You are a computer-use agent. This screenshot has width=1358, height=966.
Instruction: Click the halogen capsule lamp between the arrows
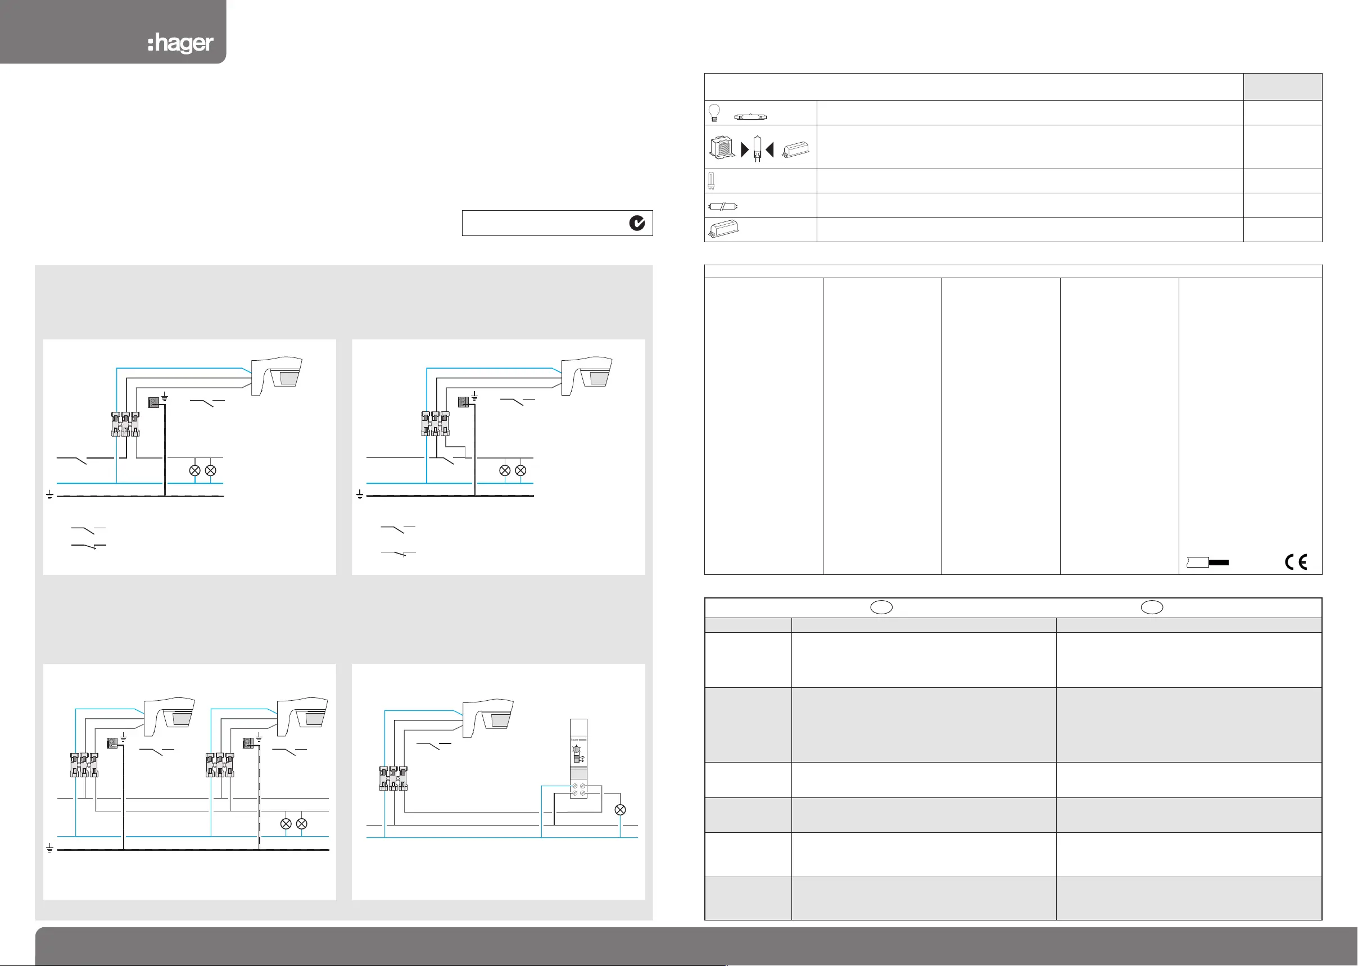click(757, 149)
